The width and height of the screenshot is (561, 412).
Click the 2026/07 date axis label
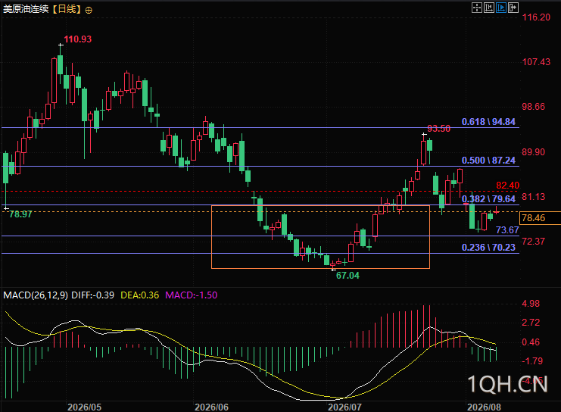click(x=345, y=407)
